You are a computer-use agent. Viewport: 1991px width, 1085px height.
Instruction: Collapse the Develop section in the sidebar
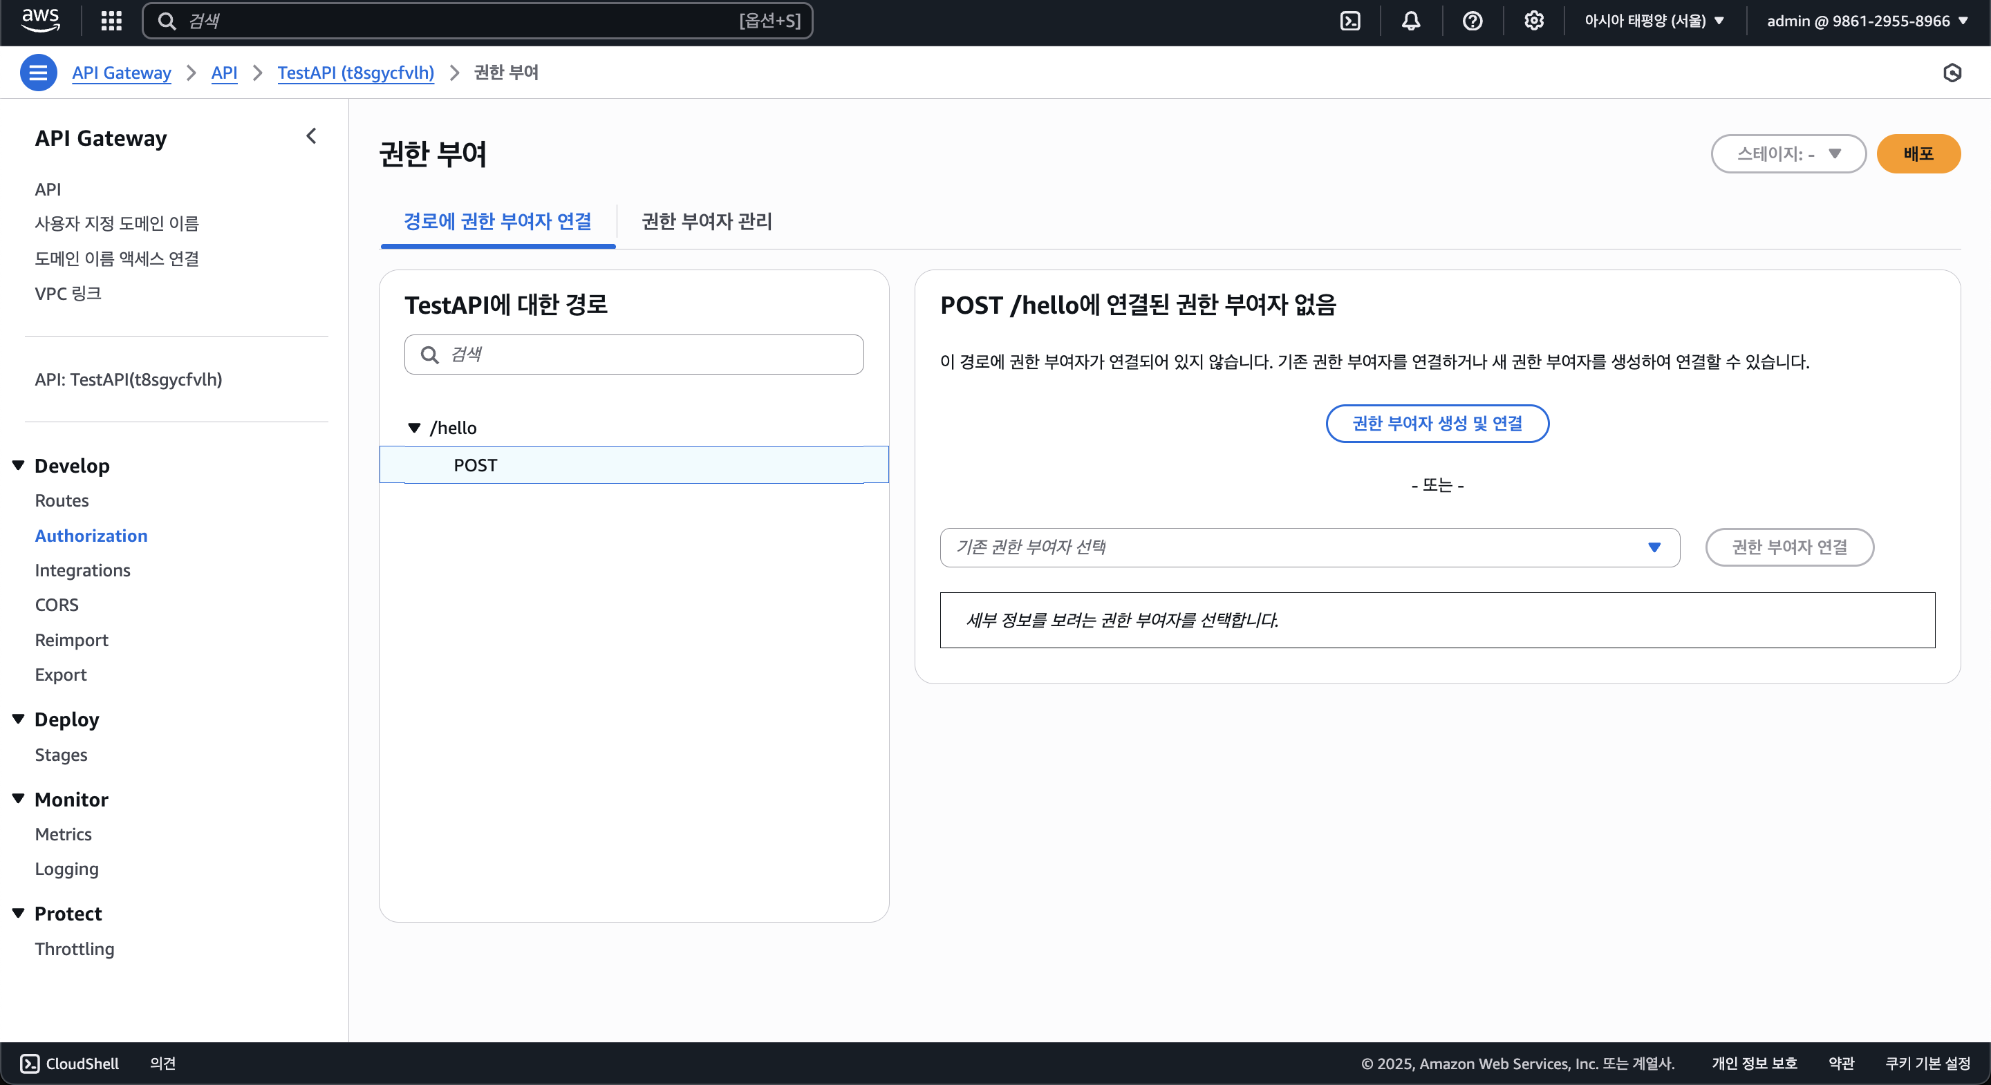(19, 465)
